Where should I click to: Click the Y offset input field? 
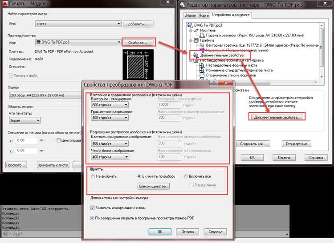coord(27,151)
